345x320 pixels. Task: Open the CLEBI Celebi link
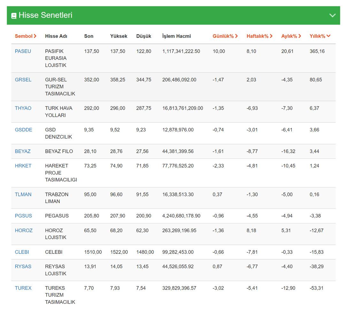coord(22,252)
